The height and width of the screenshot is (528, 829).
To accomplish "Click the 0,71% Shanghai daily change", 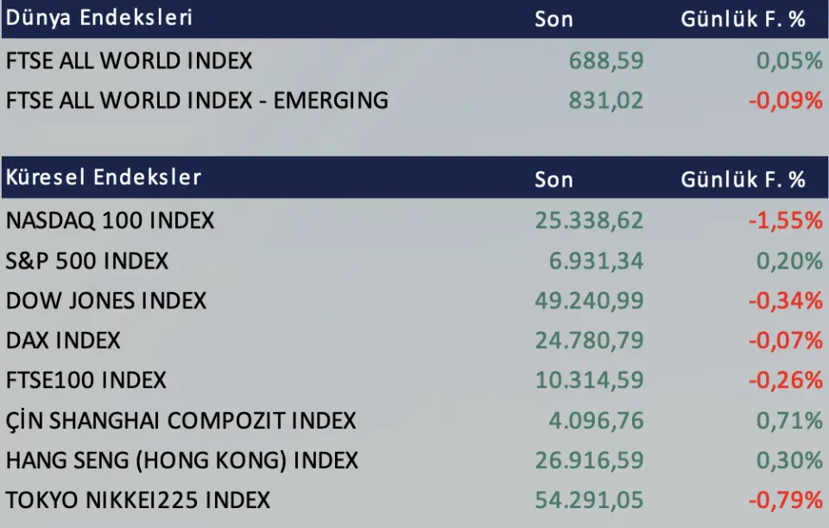I will tap(789, 421).
